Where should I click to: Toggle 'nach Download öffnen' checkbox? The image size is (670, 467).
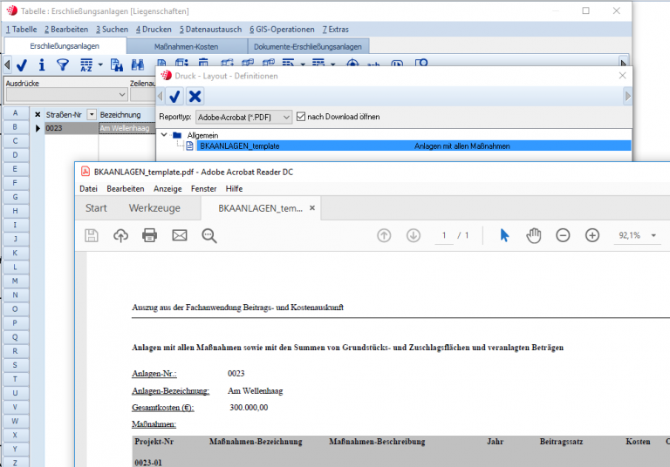tap(301, 117)
